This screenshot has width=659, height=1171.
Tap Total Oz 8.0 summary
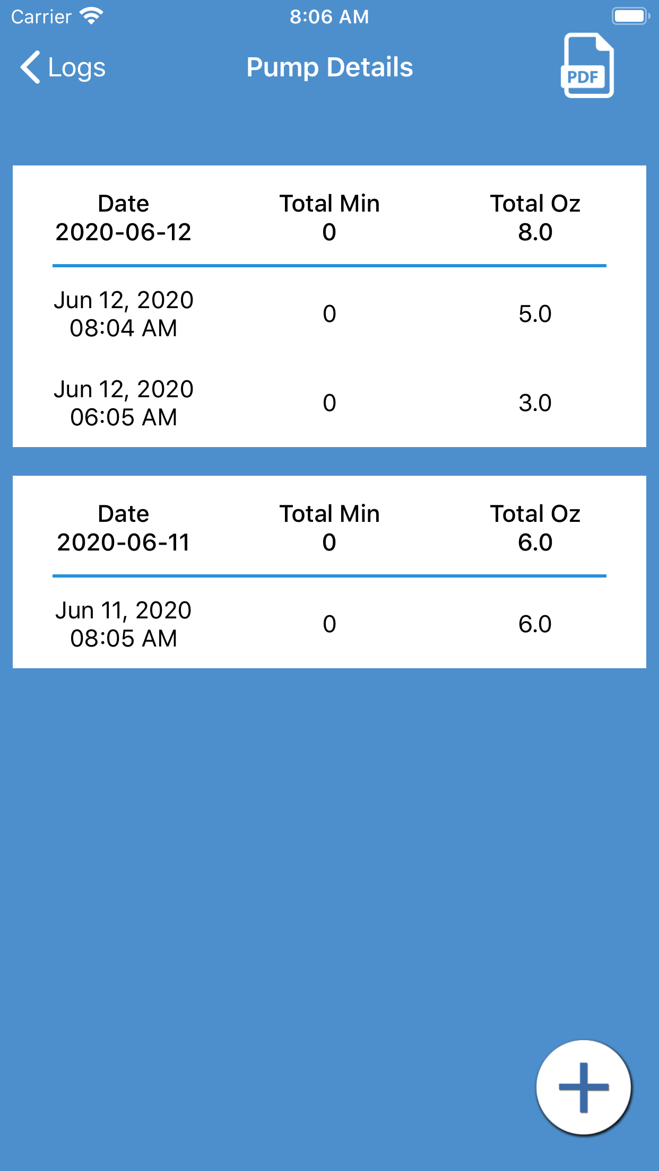(535, 218)
